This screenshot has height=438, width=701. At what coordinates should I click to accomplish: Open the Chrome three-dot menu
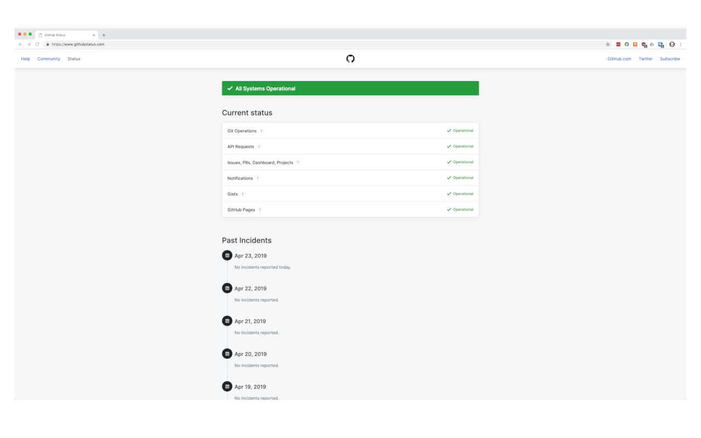681,44
